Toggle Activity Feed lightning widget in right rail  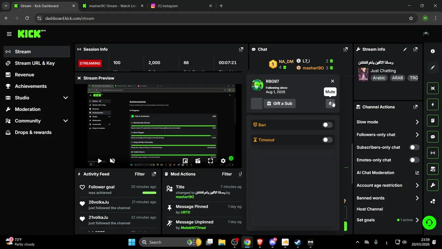[x=433, y=104]
